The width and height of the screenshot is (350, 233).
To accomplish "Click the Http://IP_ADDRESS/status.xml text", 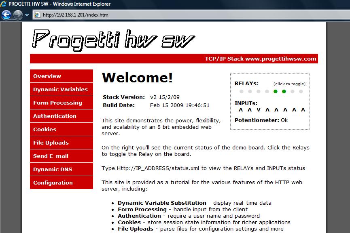I will click(158, 168).
